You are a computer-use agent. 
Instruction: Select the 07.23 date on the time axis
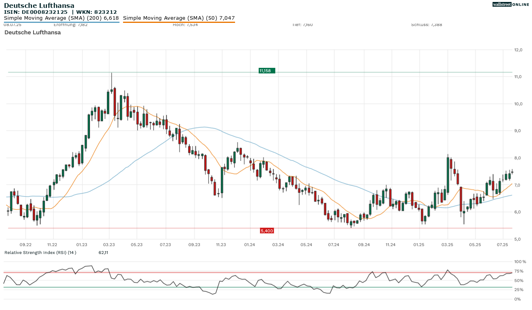166,245
